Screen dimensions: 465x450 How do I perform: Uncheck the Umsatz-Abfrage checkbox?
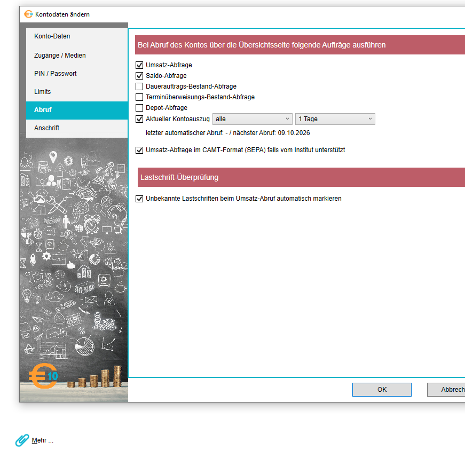point(139,65)
